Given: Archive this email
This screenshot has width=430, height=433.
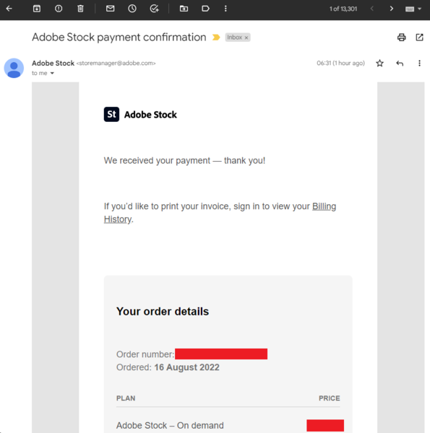Looking at the screenshot, I should click(x=37, y=9).
